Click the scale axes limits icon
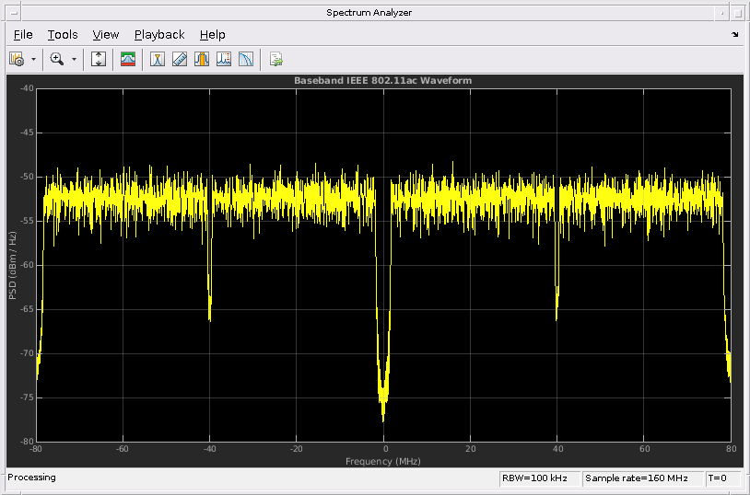This screenshot has height=495, width=750. [x=100, y=59]
